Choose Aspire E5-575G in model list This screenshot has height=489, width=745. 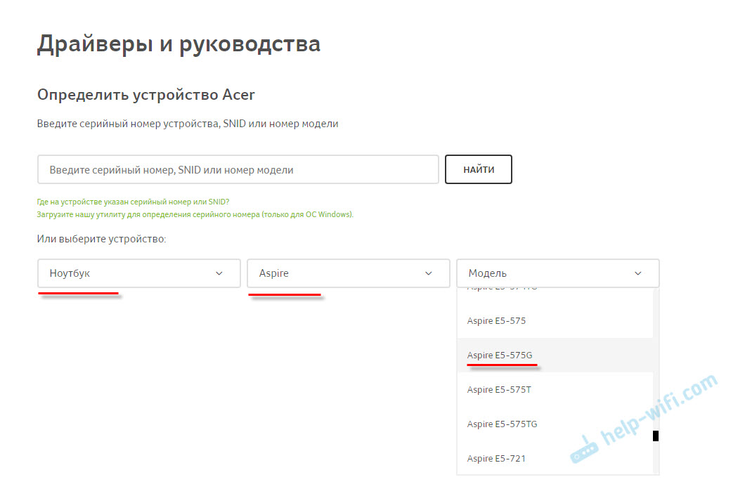coord(499,356)
